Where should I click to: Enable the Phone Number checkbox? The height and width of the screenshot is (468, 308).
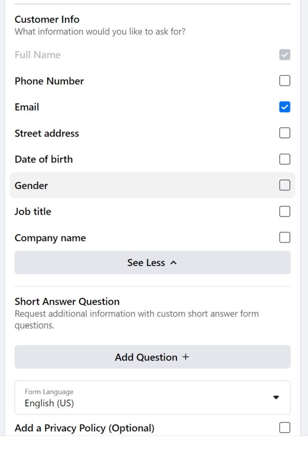tap(285, 80)
